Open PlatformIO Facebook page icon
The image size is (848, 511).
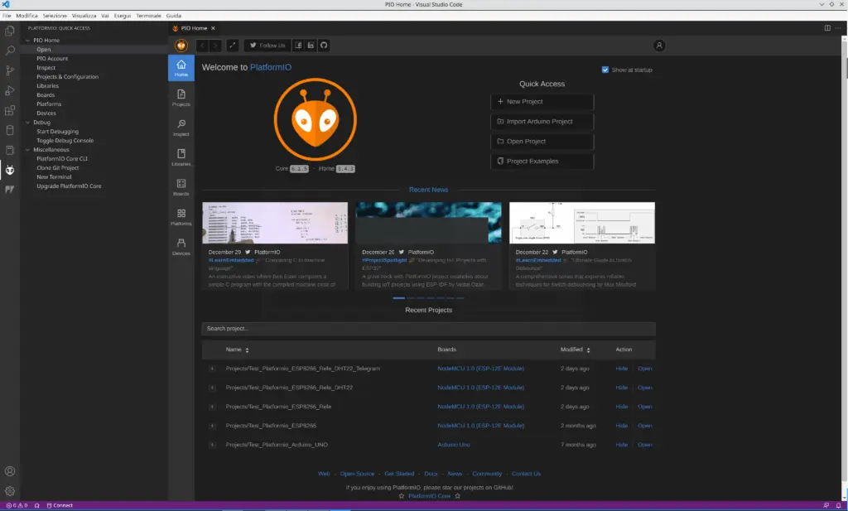tap(298, 46)
